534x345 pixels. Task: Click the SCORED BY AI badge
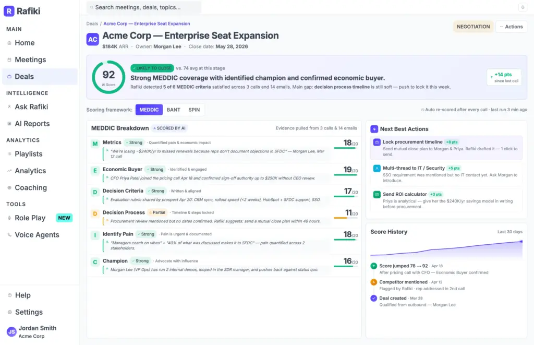(x=169, y=128)
